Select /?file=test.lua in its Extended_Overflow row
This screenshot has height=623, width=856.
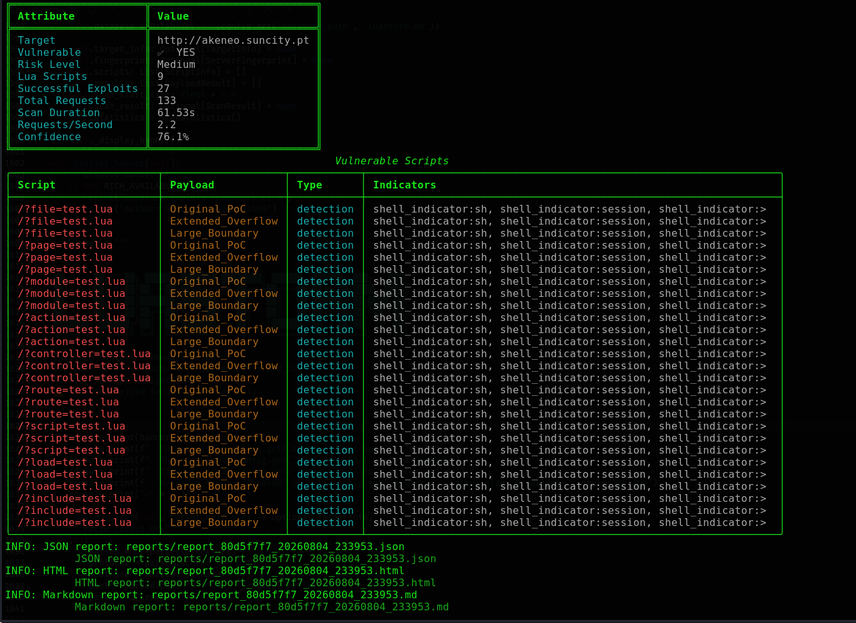[65, 221]
